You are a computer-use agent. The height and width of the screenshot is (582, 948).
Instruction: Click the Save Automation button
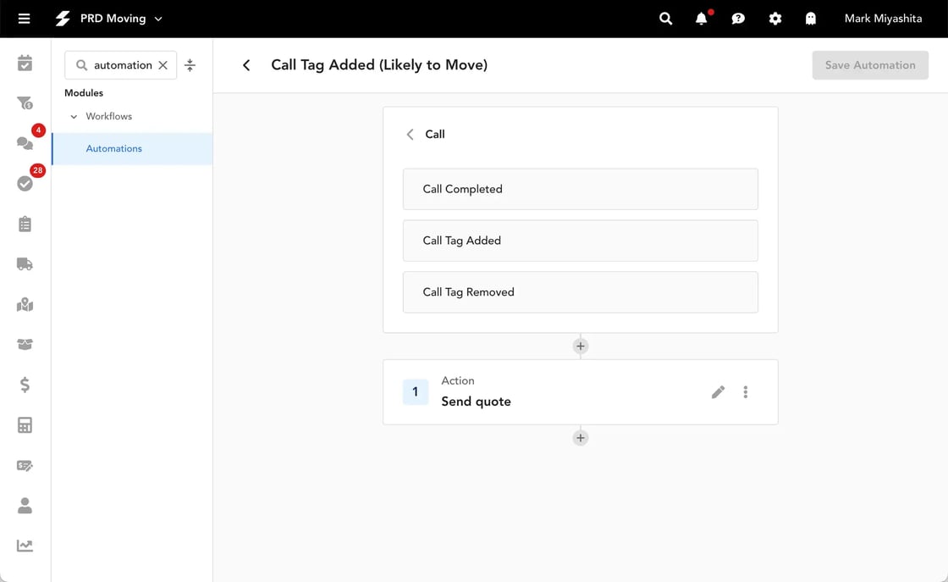(869, 65)
